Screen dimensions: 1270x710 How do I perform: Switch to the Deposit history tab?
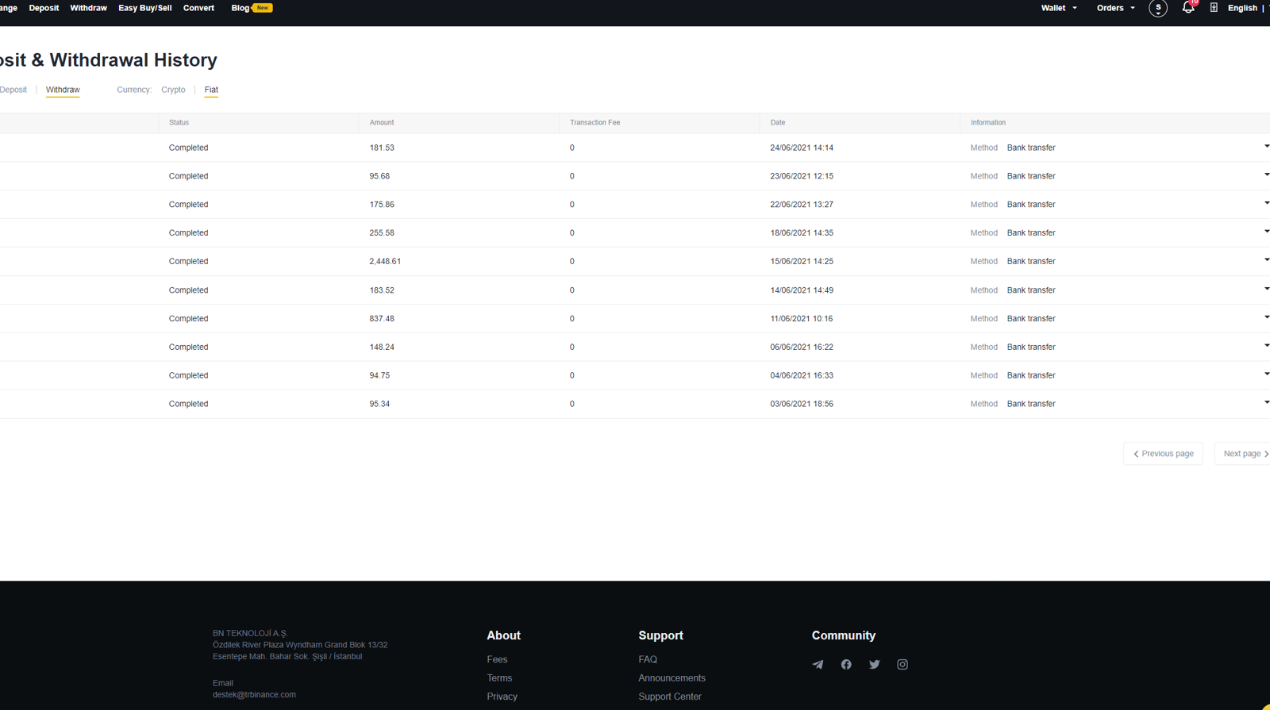[13, 90]
